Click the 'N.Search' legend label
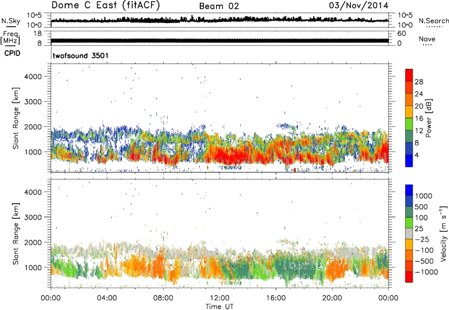The width and height of the screenshot is (449, 310). point(433,21)
